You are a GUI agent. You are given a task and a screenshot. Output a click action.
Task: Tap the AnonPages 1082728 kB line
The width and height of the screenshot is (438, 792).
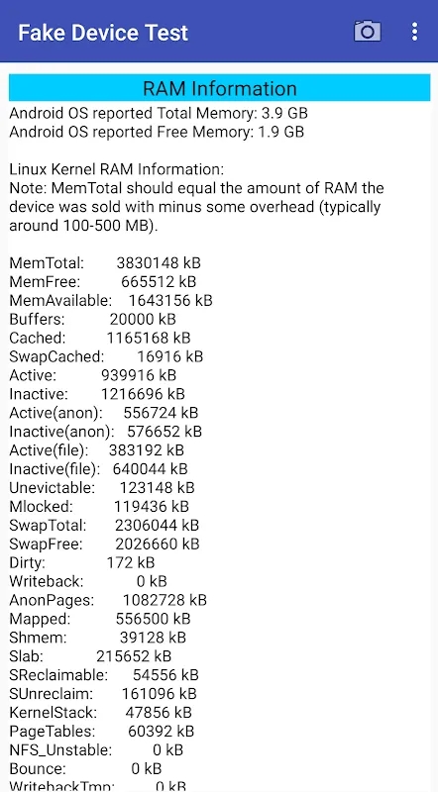tap(108, 600)
